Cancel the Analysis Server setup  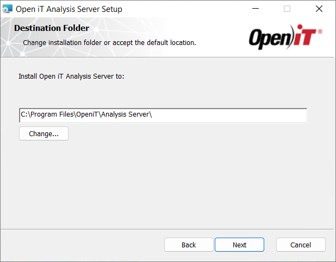(x=301, y=245)
